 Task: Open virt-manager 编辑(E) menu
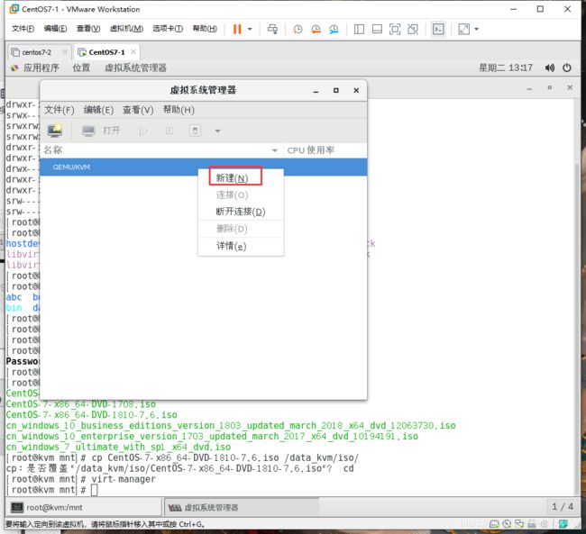98,110
